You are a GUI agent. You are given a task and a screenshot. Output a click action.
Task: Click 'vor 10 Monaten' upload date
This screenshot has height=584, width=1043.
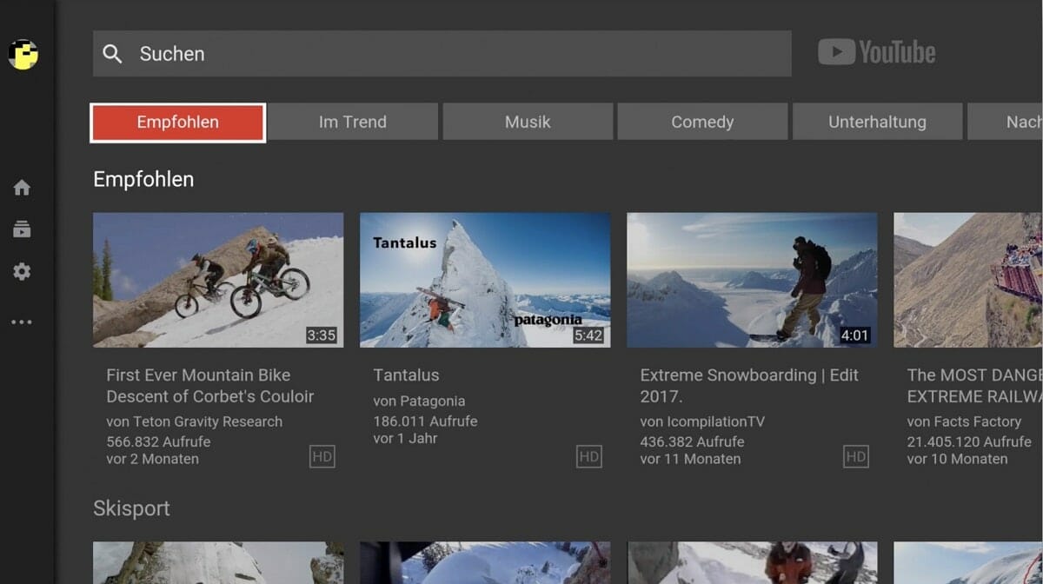point(957,459)
